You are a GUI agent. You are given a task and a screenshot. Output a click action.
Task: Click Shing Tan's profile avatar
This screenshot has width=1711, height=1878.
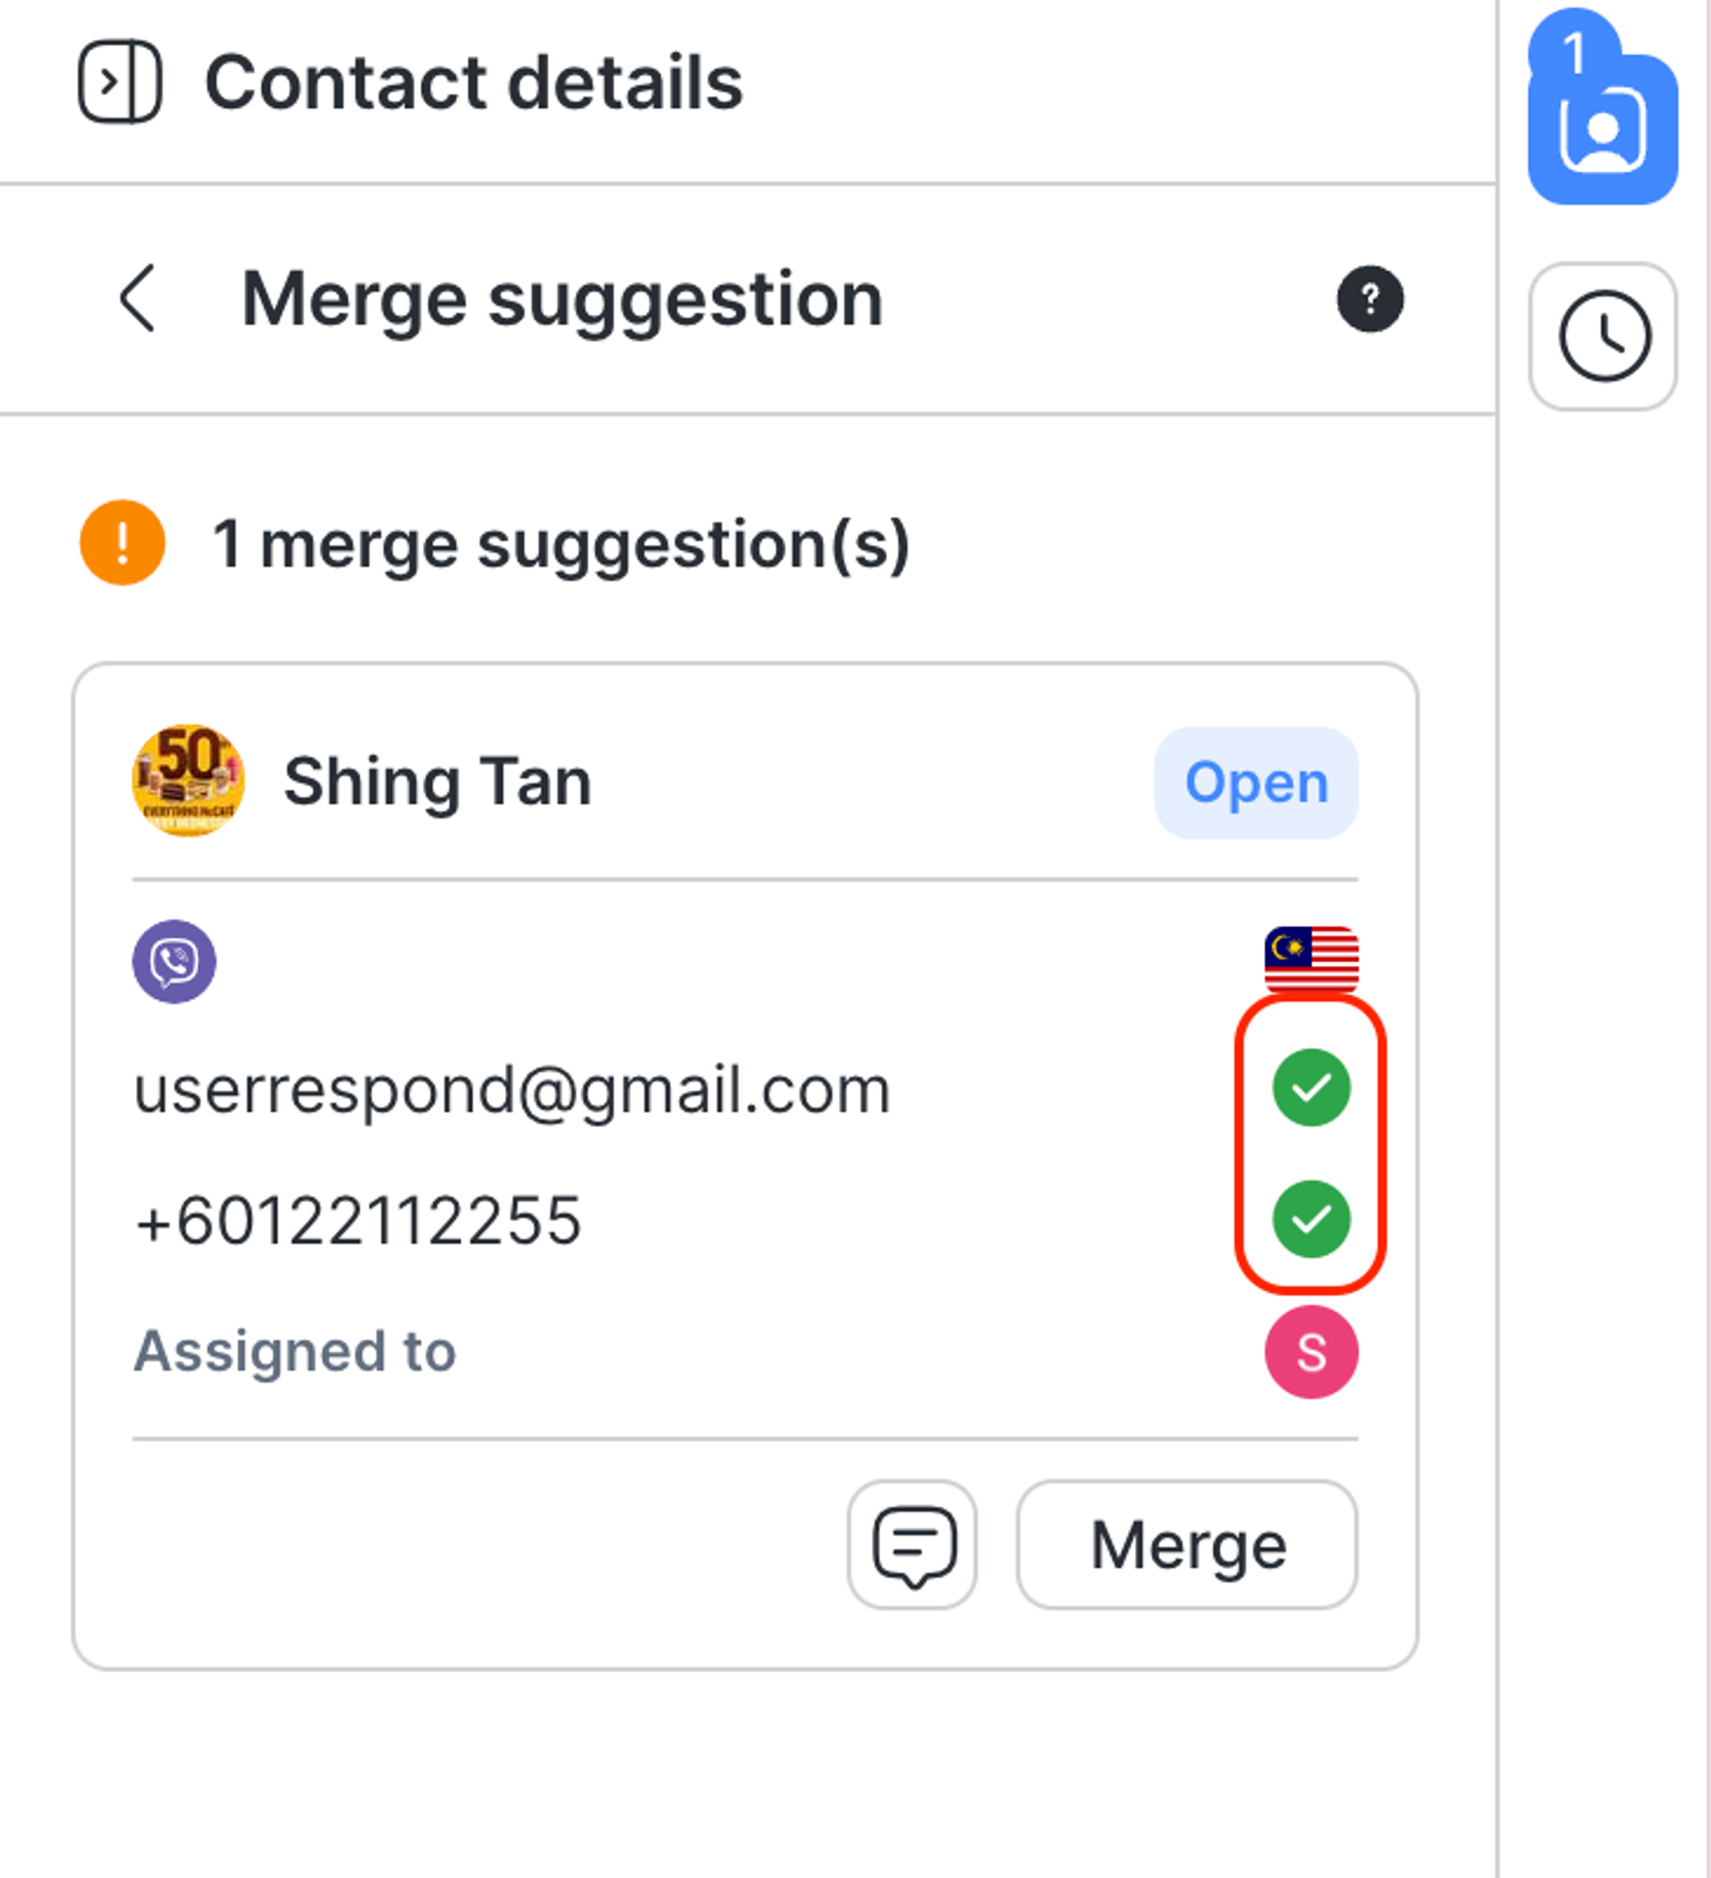click(x=188, y=781)
